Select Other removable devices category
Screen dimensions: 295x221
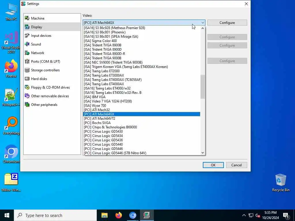(52, 96)
